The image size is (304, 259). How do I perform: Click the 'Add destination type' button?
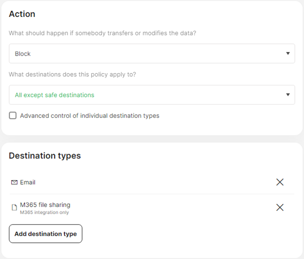(46, 234)
